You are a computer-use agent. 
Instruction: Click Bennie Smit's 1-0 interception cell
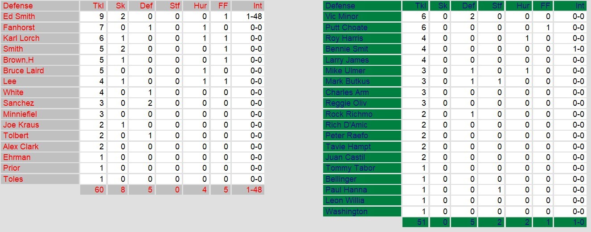coord(578,49)
